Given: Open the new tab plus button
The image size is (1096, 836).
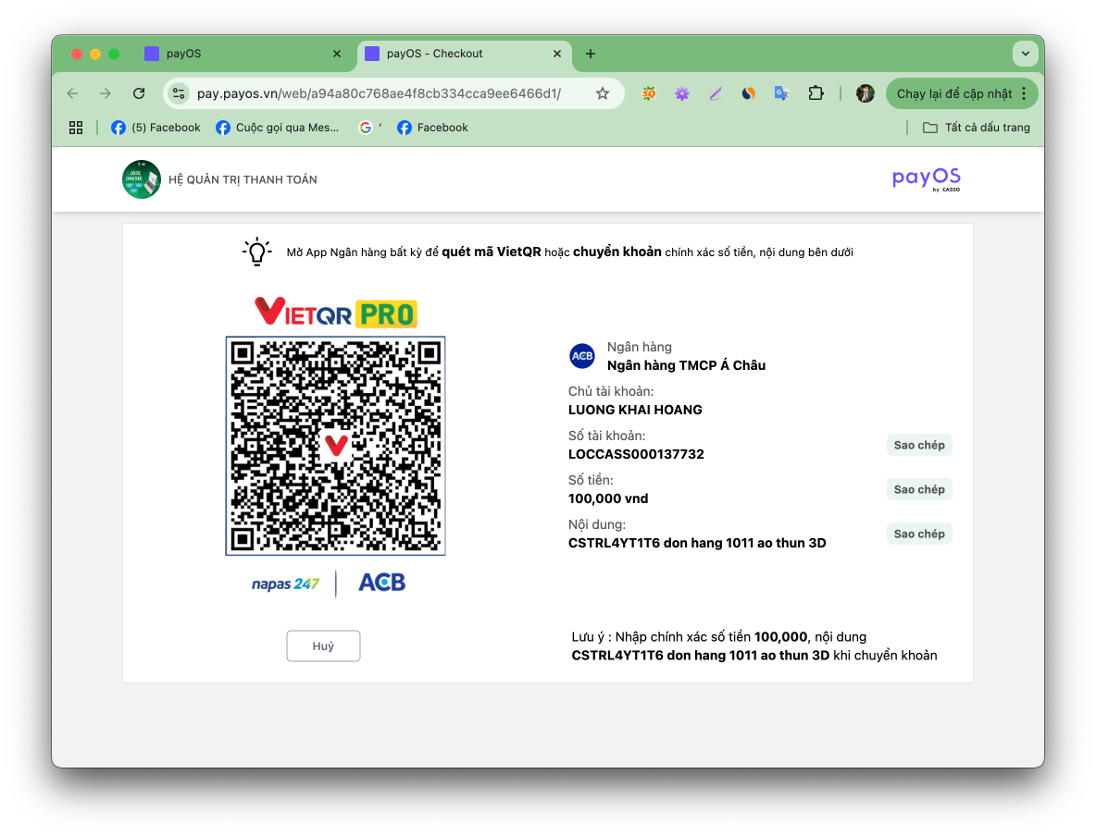Looking at the screenshot, I should pyautogui.click(x=591, y=54).
